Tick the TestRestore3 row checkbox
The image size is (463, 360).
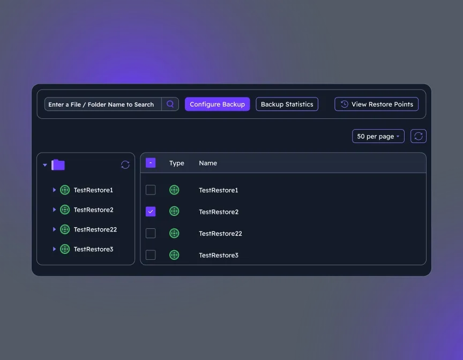[x=151, y=255]
